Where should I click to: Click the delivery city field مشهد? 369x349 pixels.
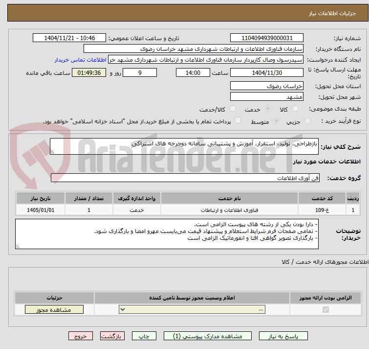coord(267,96)
